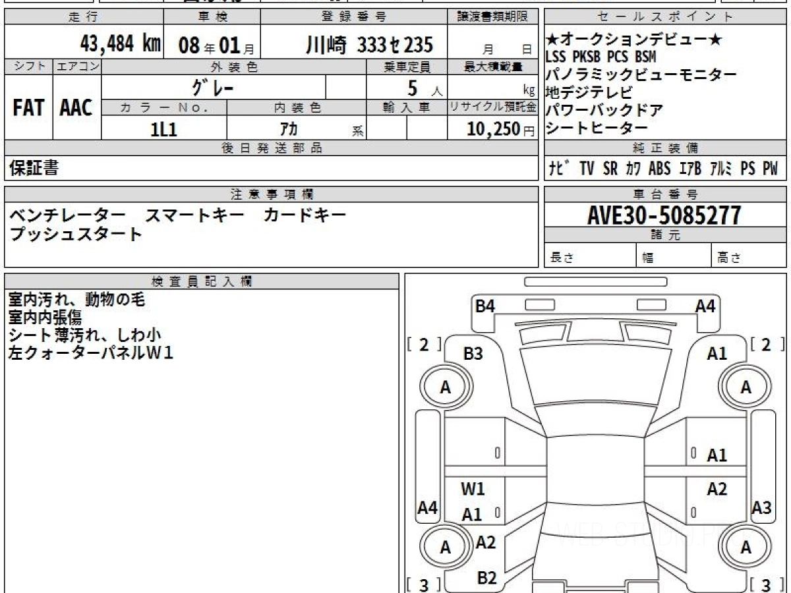Viewport: 791px width, 593px height.
Task: Select the exterior color グレー
Action: 212,87
